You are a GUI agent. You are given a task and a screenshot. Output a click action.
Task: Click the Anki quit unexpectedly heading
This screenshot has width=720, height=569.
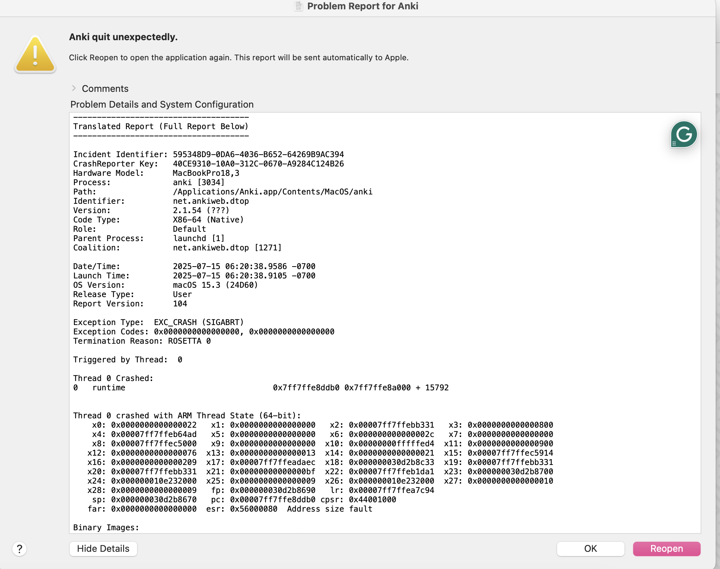tap(123, 37)
